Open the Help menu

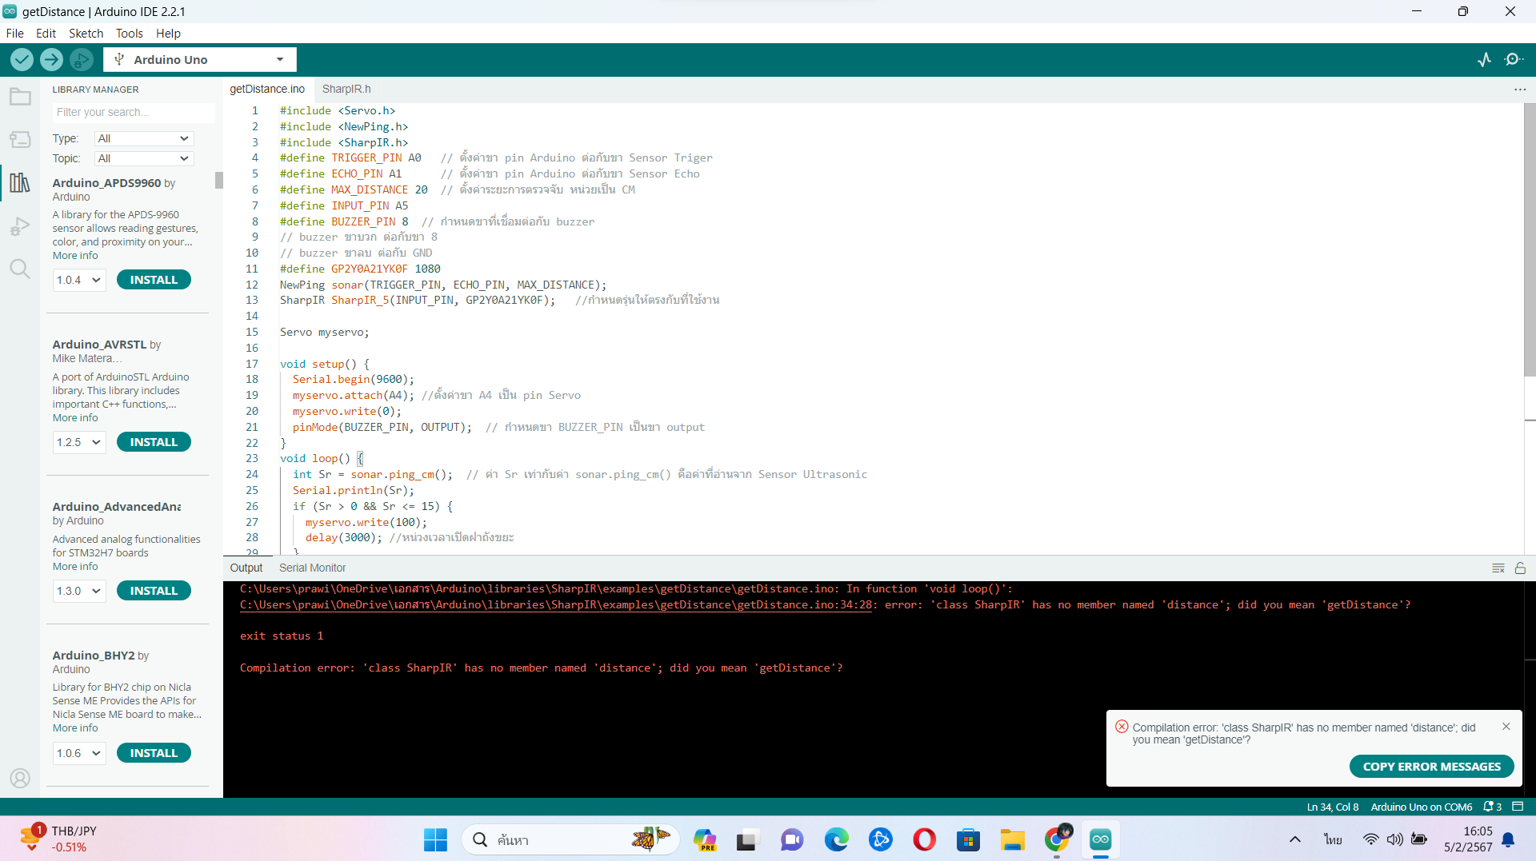tap(168, 33)
